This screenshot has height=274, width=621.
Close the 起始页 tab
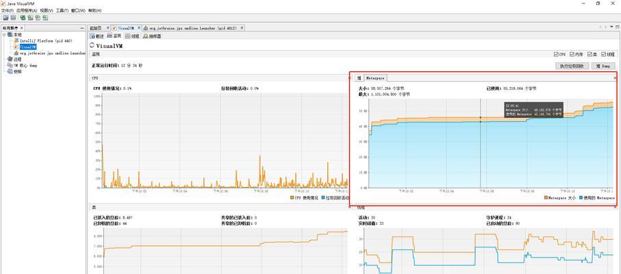click(107, 28)
